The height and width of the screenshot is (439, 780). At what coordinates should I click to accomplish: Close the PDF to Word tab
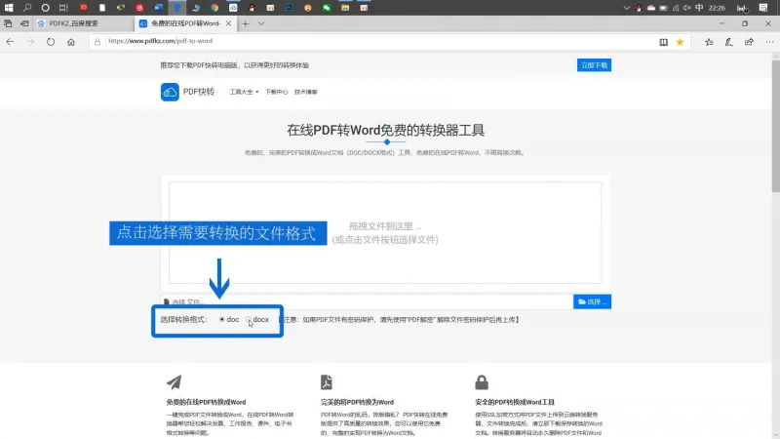[228, 23]
